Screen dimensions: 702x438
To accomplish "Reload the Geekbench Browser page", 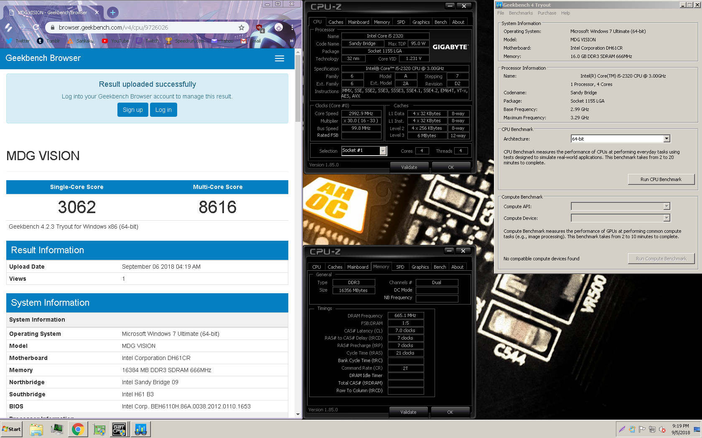I will 36,27.
